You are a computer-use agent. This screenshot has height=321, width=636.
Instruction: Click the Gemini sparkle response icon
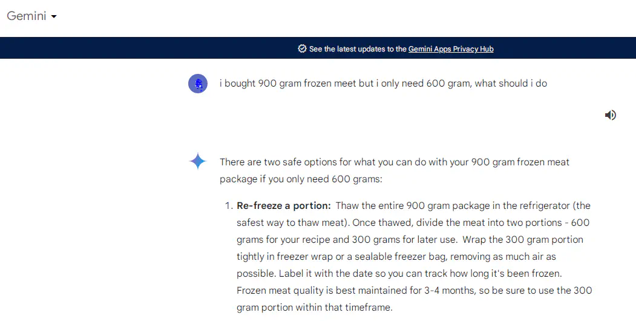[x=198, y=162]
